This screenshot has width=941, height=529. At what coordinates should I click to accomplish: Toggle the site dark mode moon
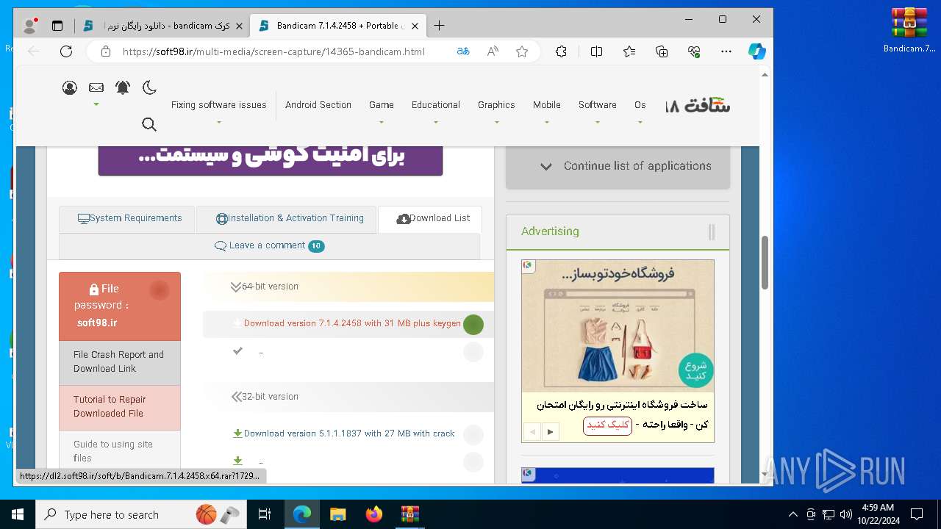click(x=149, y=87)
